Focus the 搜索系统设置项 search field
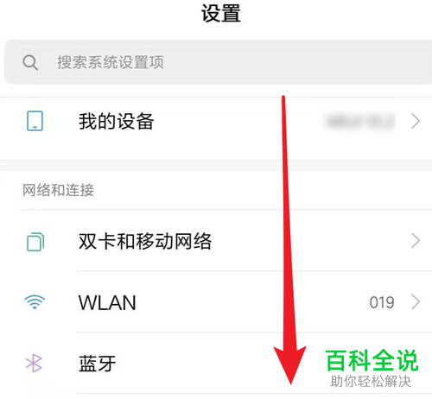 pyautogui.click(x=218, y=62)
